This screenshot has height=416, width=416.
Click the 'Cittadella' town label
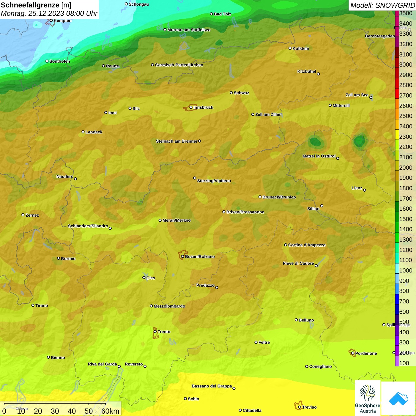pos(252,410)
